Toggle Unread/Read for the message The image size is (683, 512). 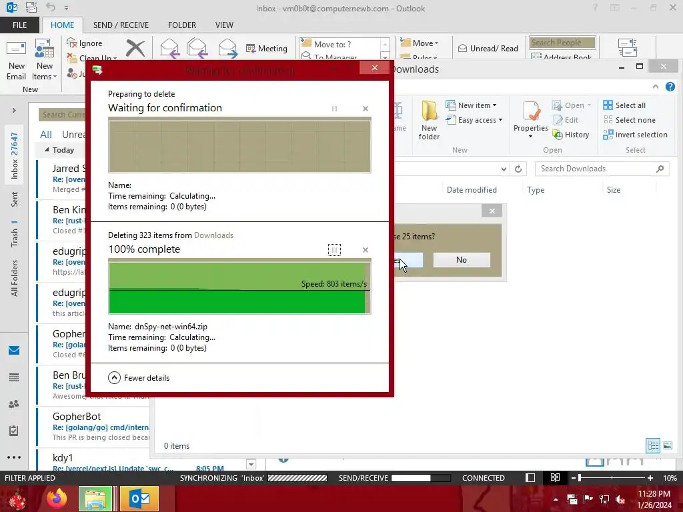click(x=488, y=48)
